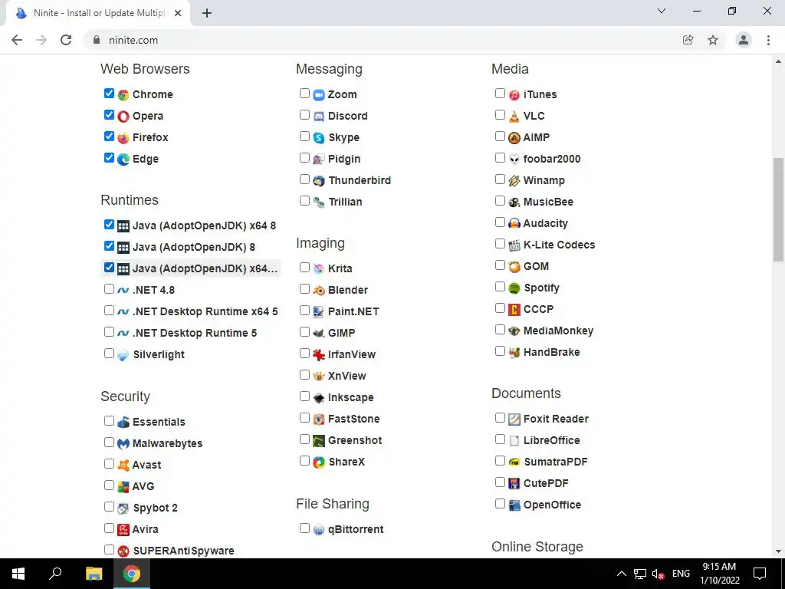Viewport: 785px width, 589px height.
Task: Click the Paint.NET label
Action: (353, 311)
